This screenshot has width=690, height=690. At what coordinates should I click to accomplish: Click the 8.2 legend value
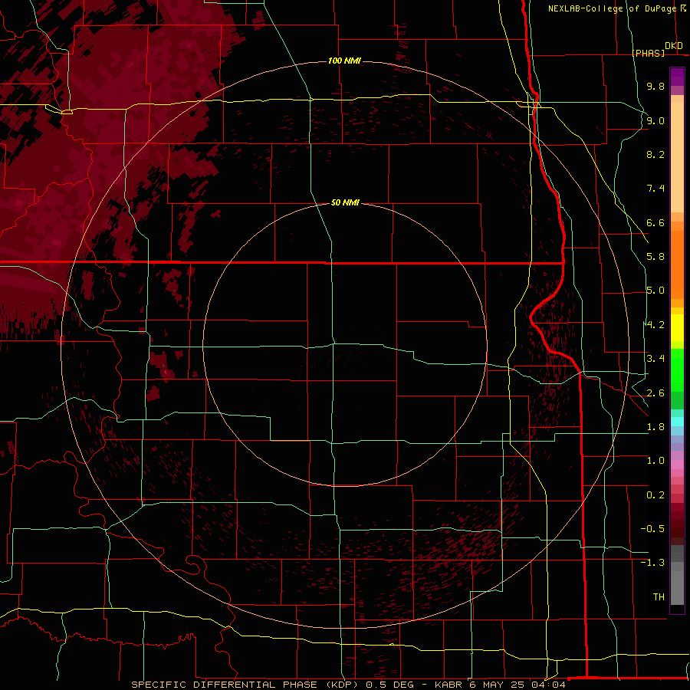[x=655, y=154]
